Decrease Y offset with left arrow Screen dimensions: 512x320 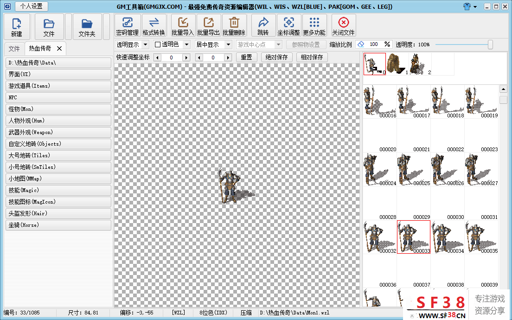point(199,58)
